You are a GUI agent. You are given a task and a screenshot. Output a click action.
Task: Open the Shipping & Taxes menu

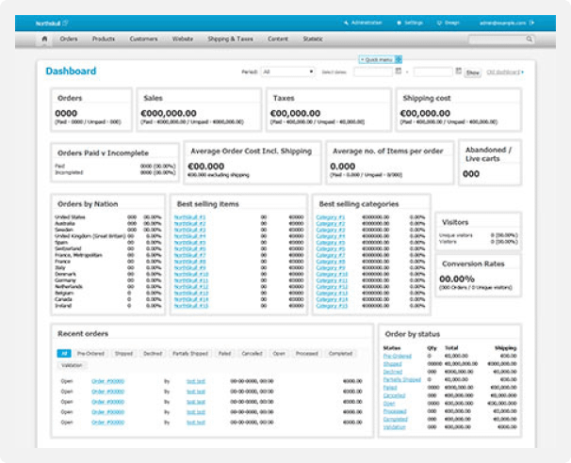230,40
